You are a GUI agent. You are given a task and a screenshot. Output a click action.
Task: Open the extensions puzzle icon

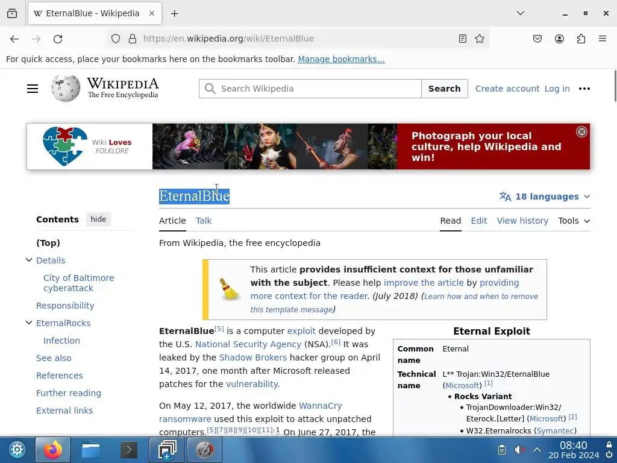pyautogui.click(x=581, y=39)
